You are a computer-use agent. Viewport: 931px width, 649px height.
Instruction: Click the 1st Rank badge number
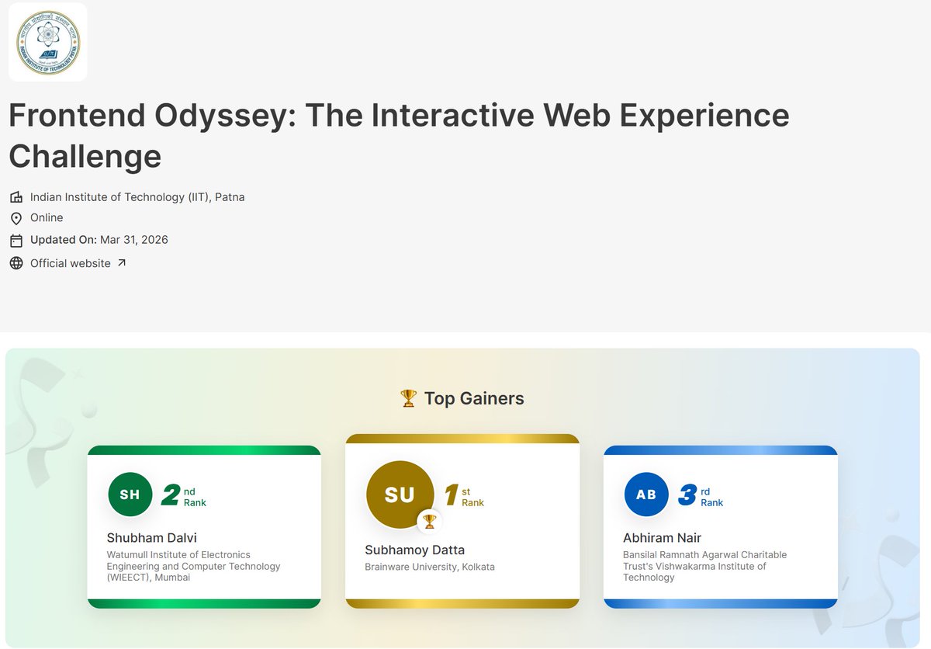pos(452,495)
